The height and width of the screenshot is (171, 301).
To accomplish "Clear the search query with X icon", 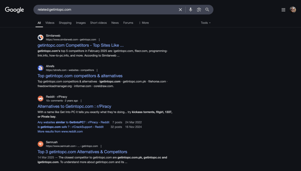I will (x=180, y=10).
